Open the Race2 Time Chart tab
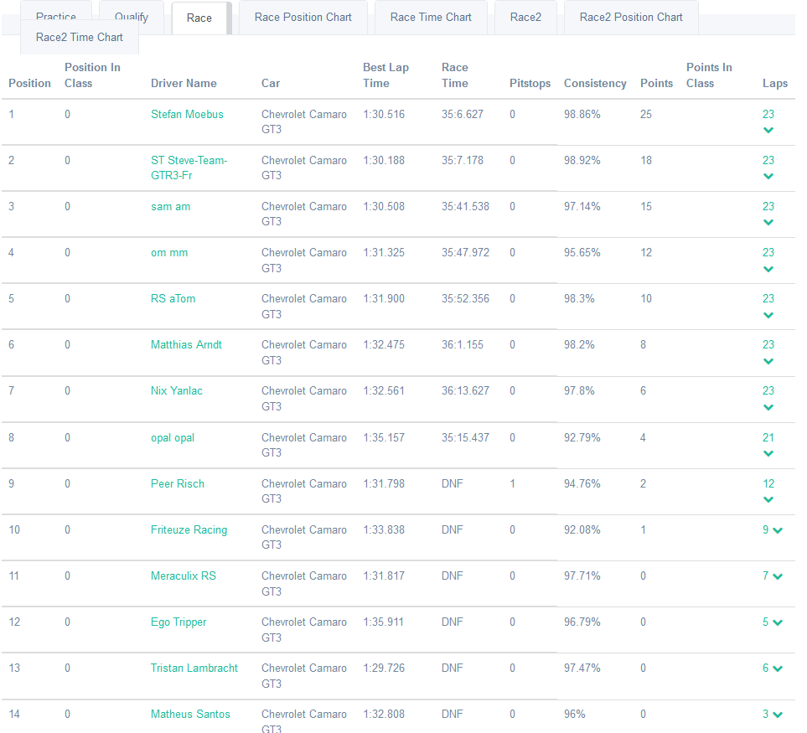Viewport: 807px width, 733px height. 80,38
